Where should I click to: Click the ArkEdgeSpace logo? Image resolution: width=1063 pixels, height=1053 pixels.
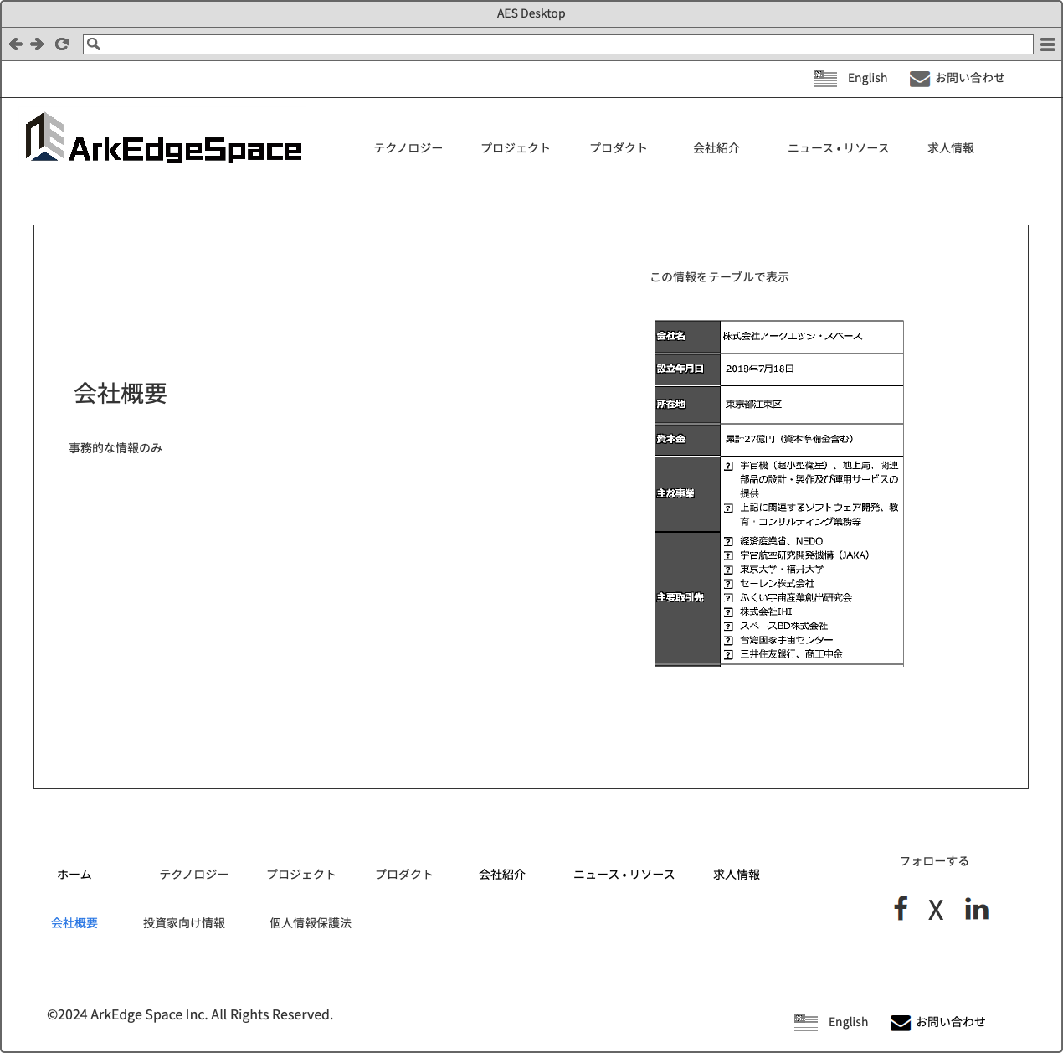pos(164,138)
